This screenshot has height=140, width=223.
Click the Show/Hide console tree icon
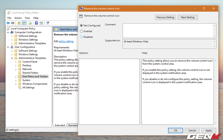[24, 23]
